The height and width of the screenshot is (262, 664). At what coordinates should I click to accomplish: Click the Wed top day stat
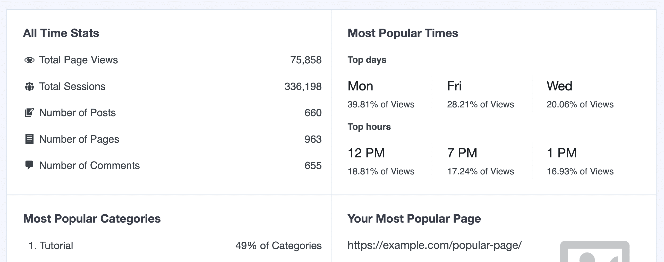click(x=559, y=86)
